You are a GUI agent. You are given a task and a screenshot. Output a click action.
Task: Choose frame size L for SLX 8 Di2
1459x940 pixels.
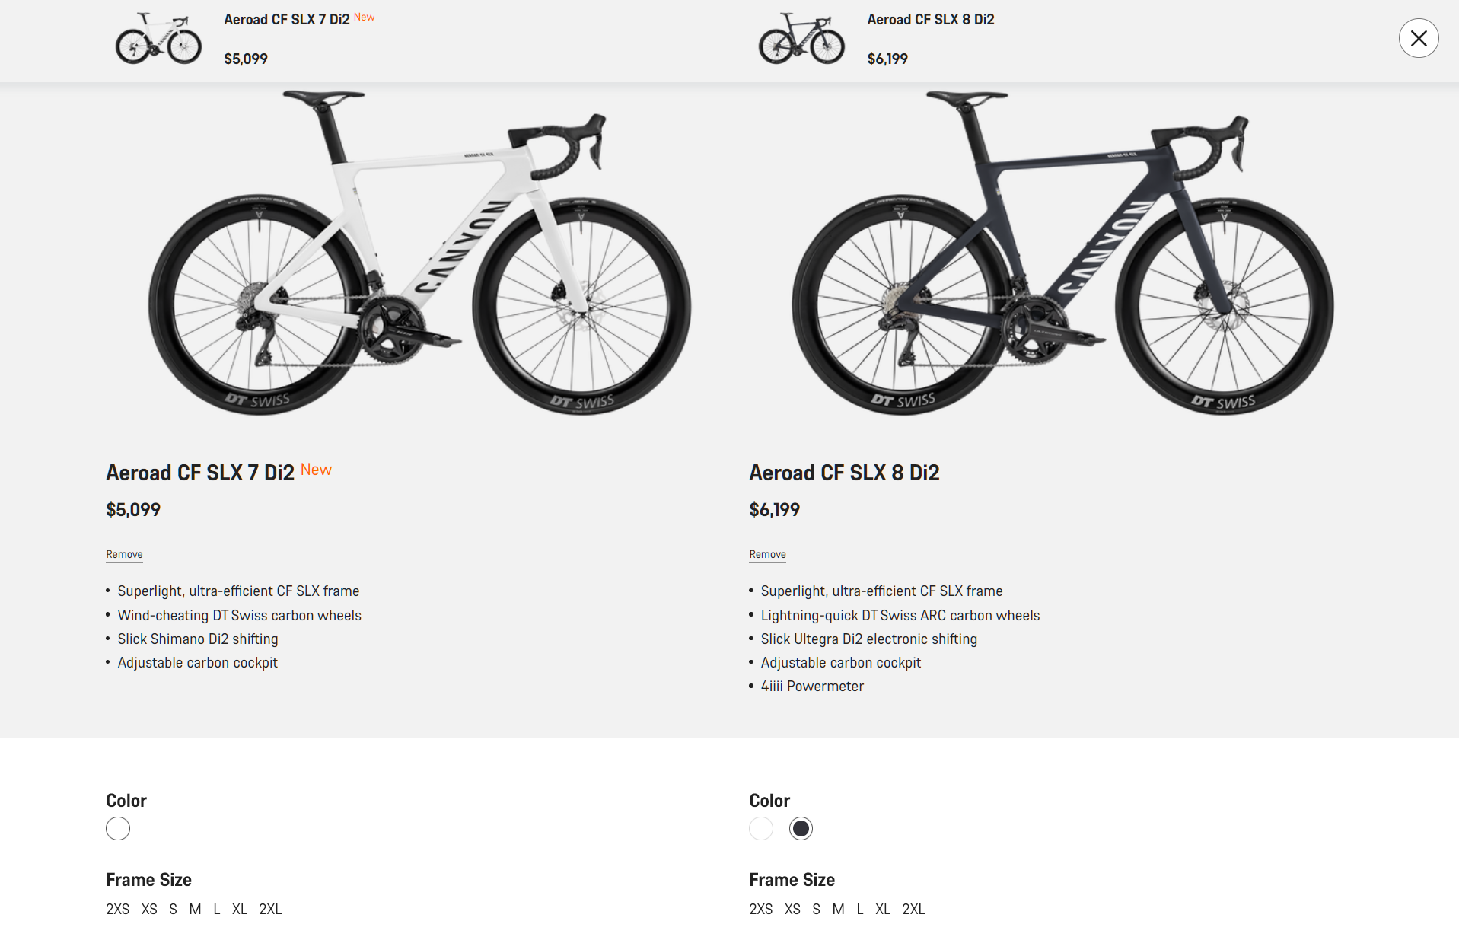coord(860,909)
